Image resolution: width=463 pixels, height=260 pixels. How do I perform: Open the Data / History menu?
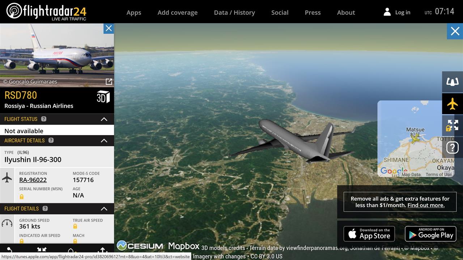234,12
